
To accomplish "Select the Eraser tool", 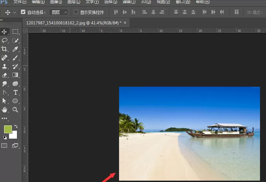I will click(4, 75).
